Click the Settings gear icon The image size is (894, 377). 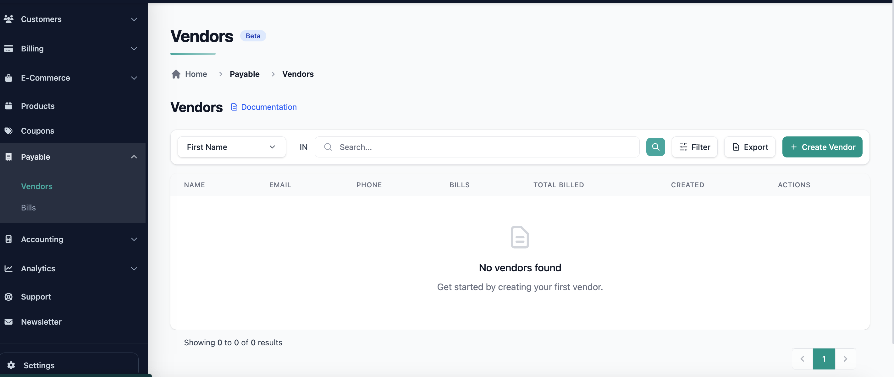(11, 365)
